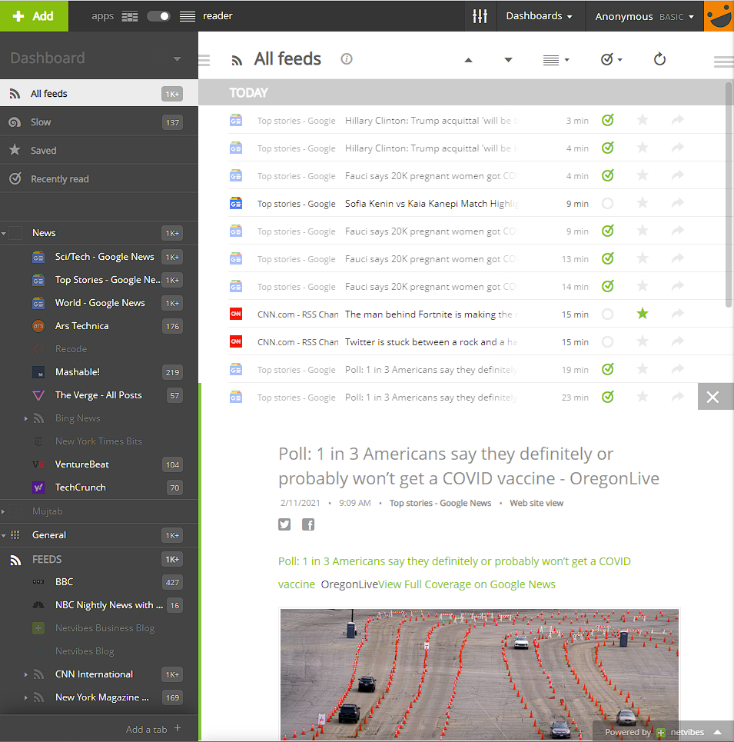Open the Poll article headline title
The image size is (734, 742).
[x=469, y=466]
